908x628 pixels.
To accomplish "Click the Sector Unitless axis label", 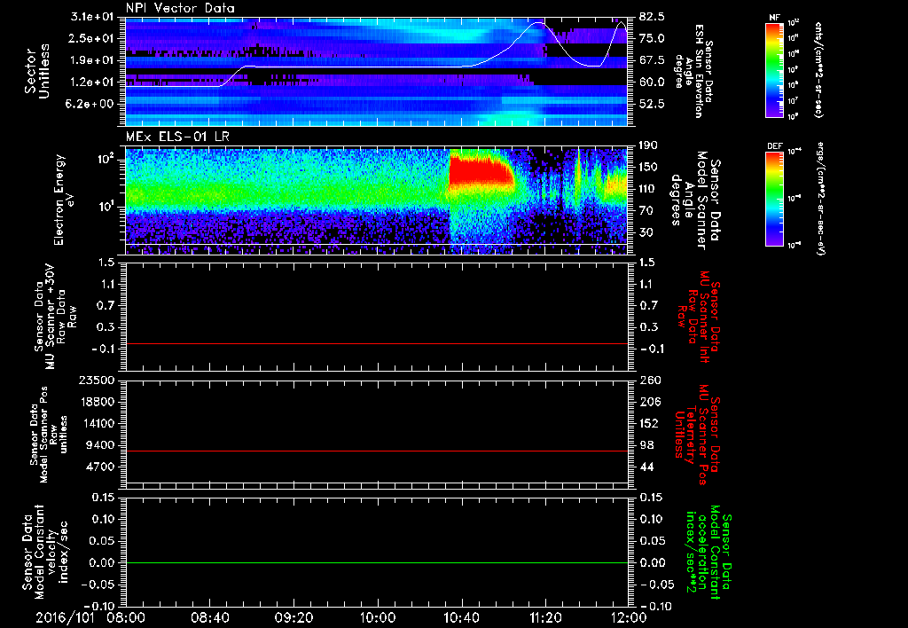I will click(35, 69).
